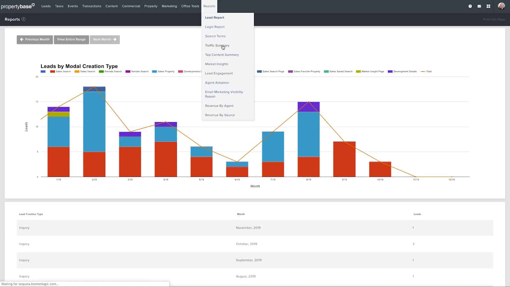
Task: Open the Property menu
Action: pos(151,6)
